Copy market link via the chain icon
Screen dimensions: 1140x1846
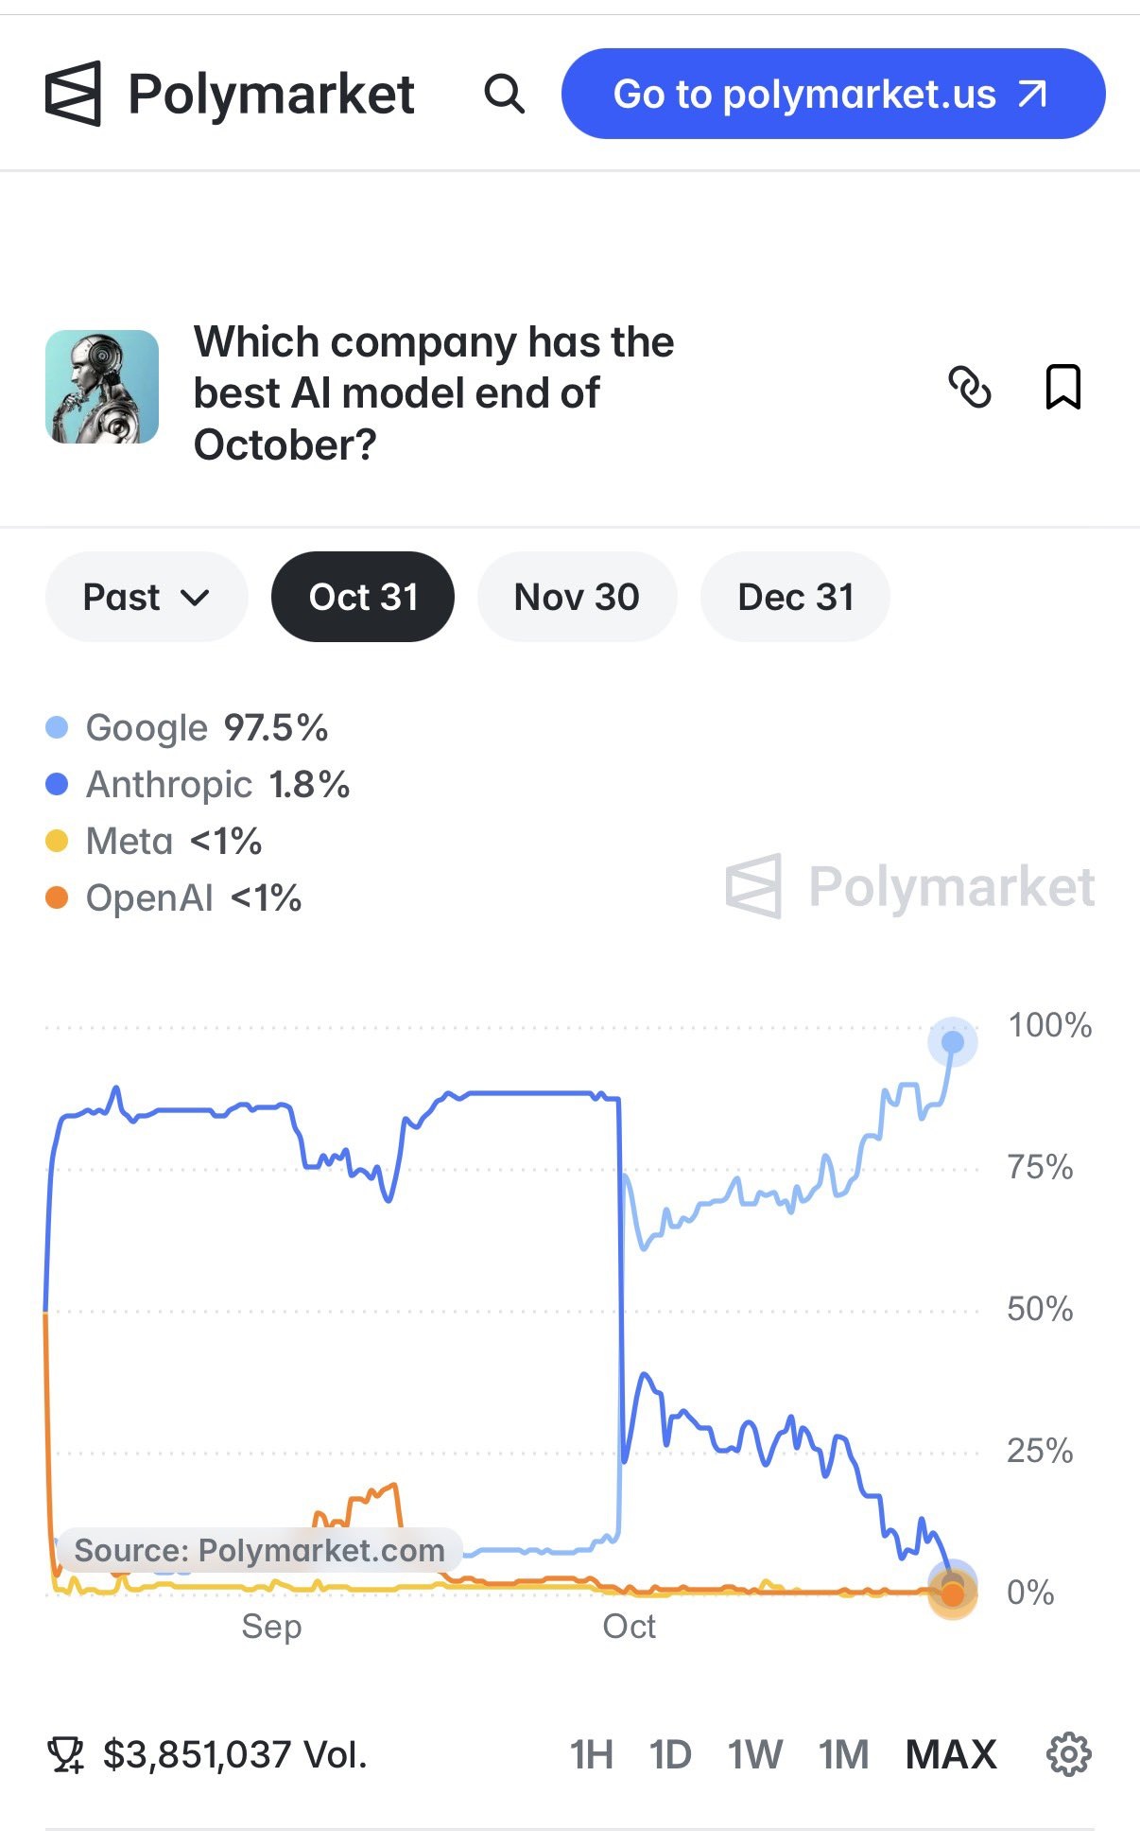tap(969, 387)
